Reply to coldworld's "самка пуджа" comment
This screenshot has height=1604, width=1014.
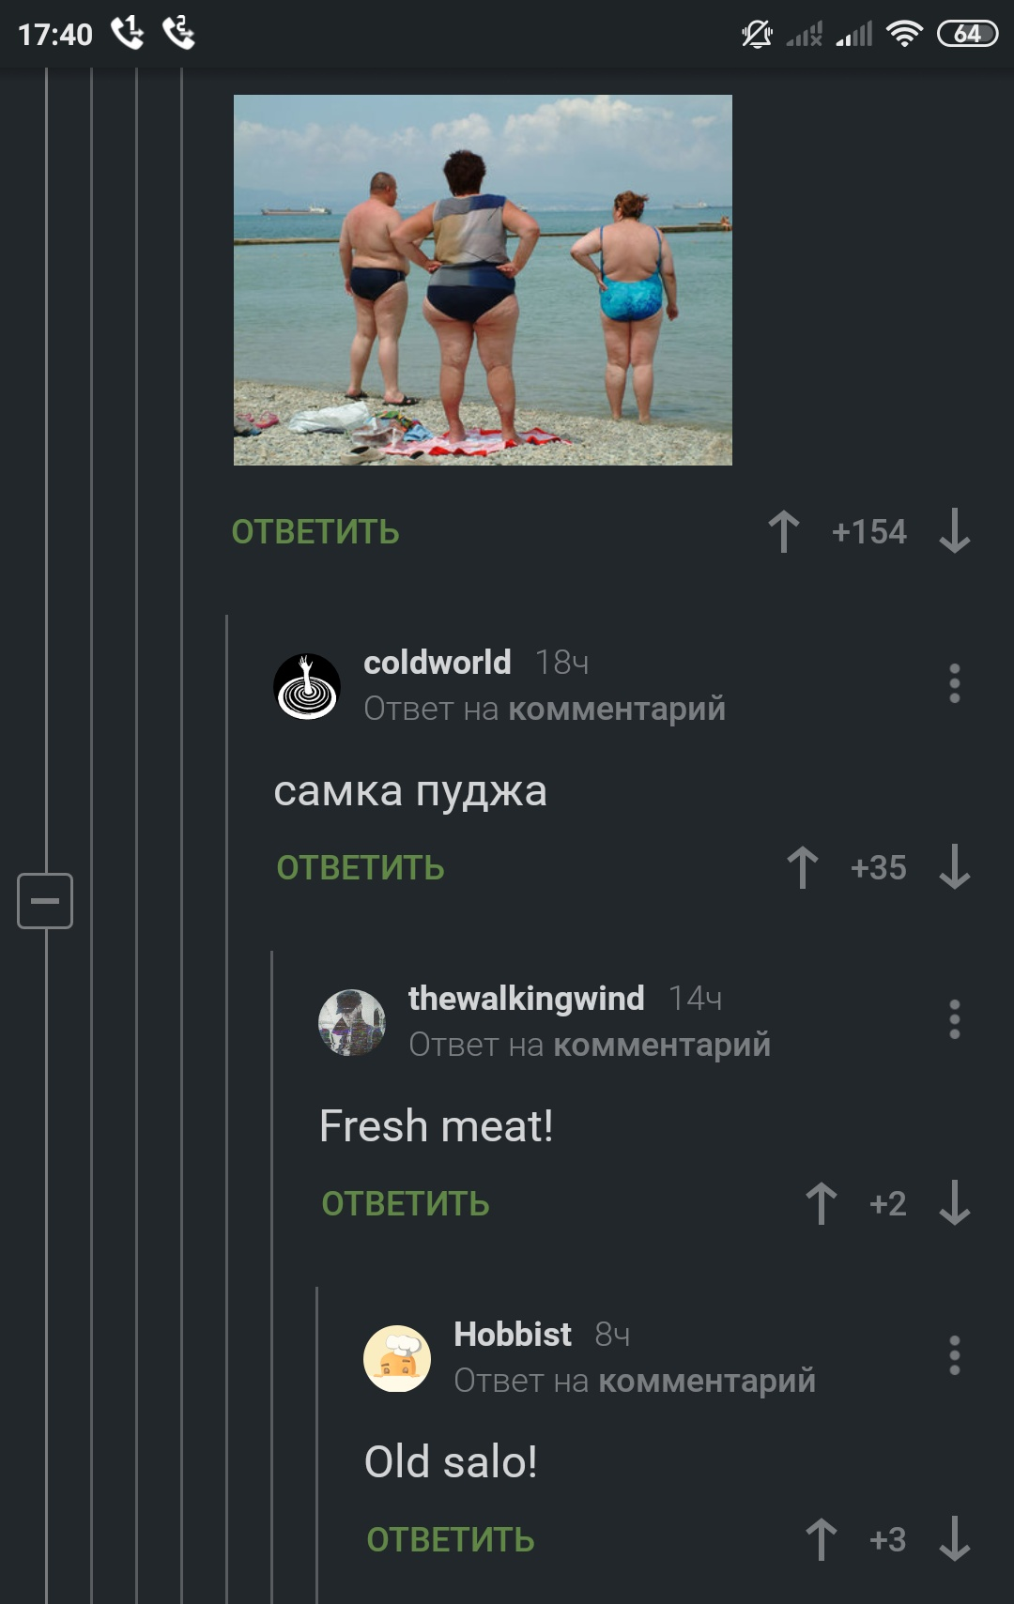click(x=361, y=868)
